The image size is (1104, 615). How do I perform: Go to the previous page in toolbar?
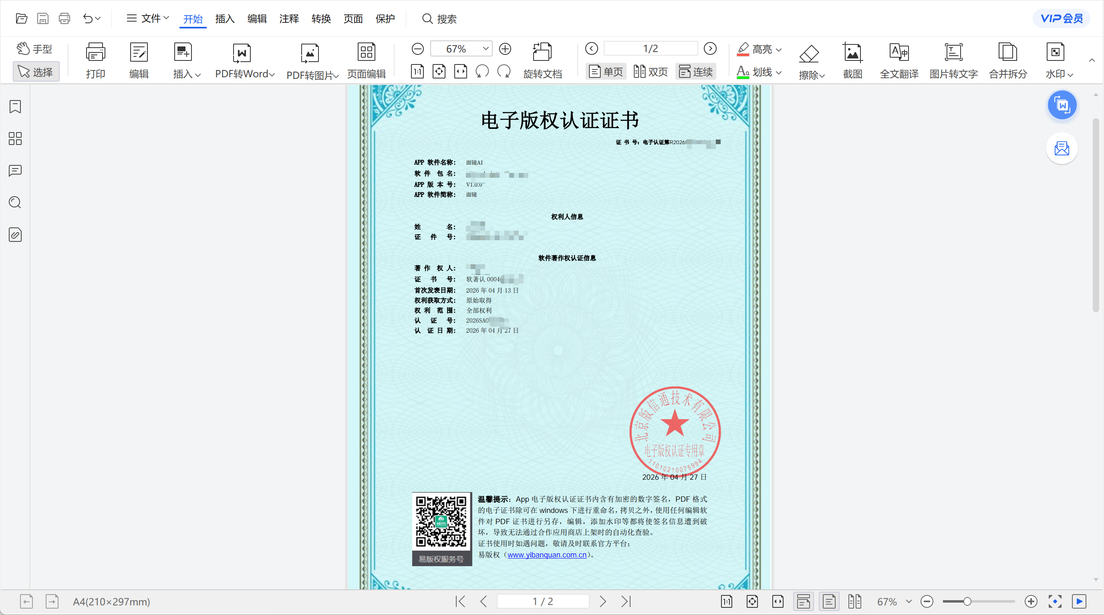(x=592, y=49)
